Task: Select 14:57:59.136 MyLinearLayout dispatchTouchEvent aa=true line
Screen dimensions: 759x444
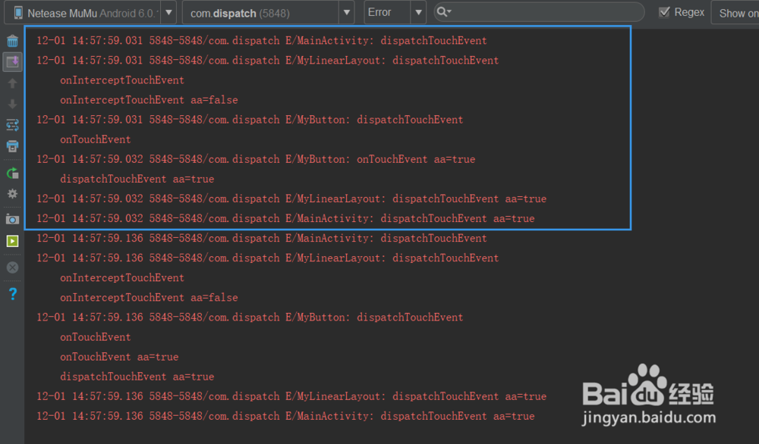Action: coord(291,397)
